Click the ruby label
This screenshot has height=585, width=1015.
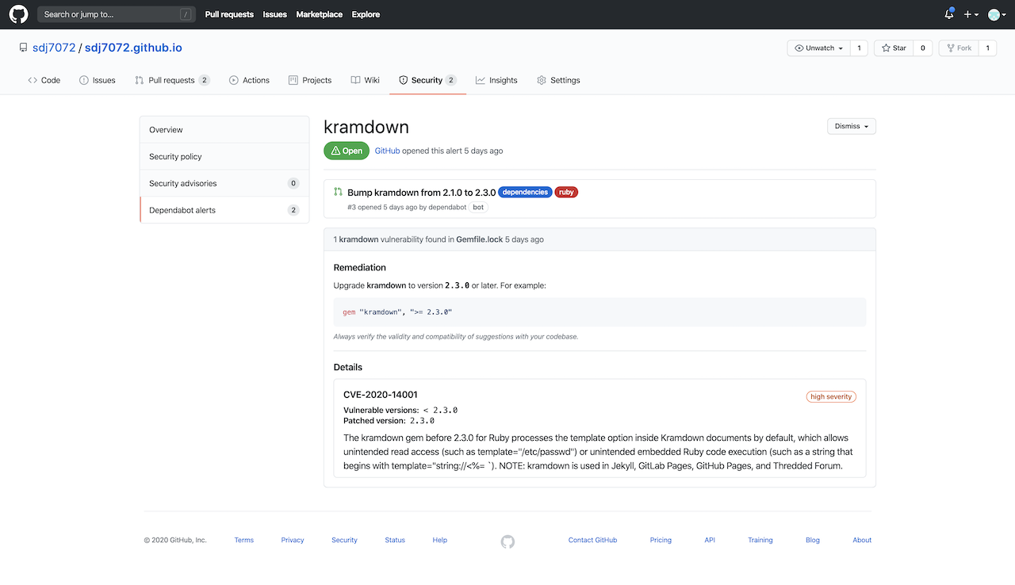coord(566,193)
